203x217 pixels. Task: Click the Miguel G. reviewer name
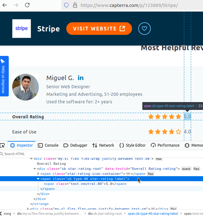coord(60,78)
